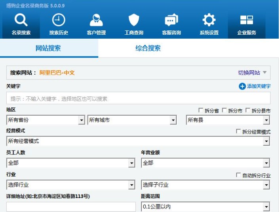Click 切换网站 dropdown link
Screen dimensions: 280x212
point(252,73)
